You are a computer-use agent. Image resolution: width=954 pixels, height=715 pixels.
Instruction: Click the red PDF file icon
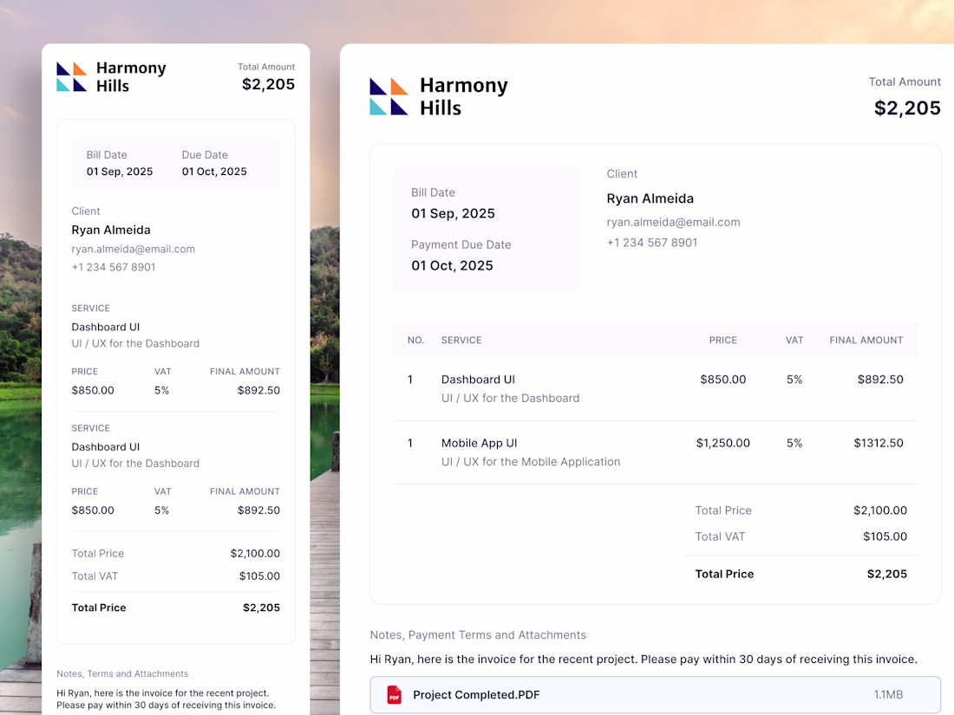tap(394, 695)
